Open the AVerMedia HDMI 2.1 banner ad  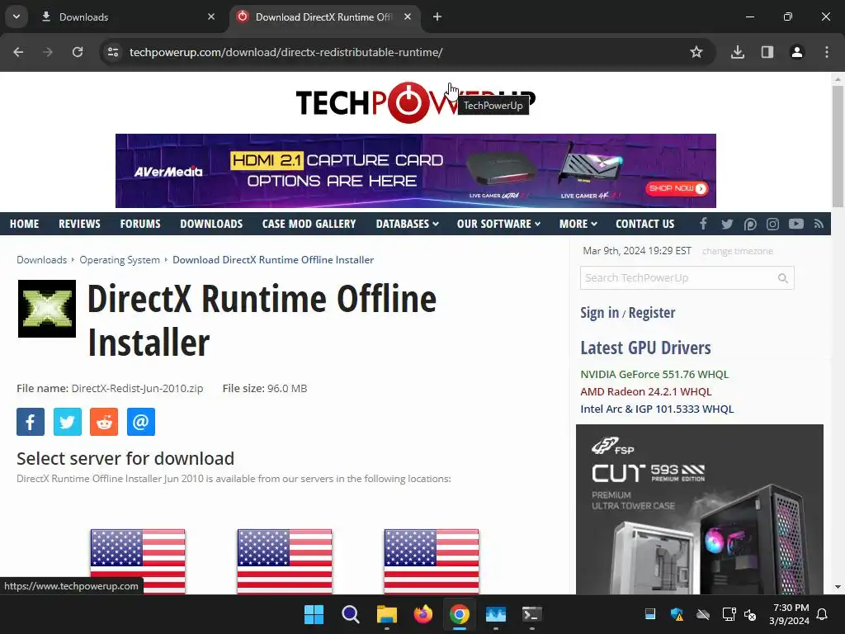(x=416, y=171)
